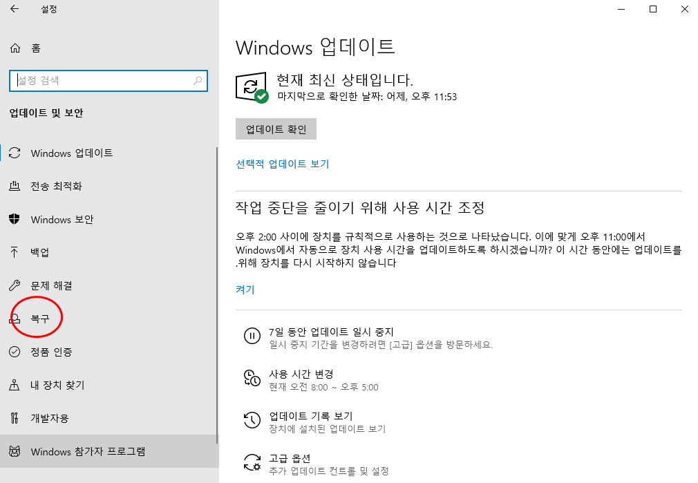Click the Windows 업데이트 sync icon in sidebar

(x=15, y=153)
